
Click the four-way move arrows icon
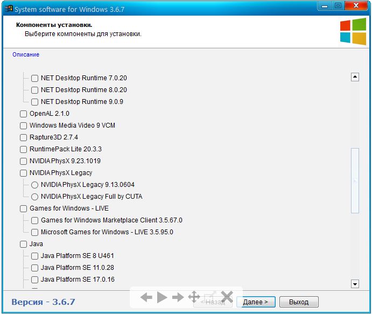[194, 297]
